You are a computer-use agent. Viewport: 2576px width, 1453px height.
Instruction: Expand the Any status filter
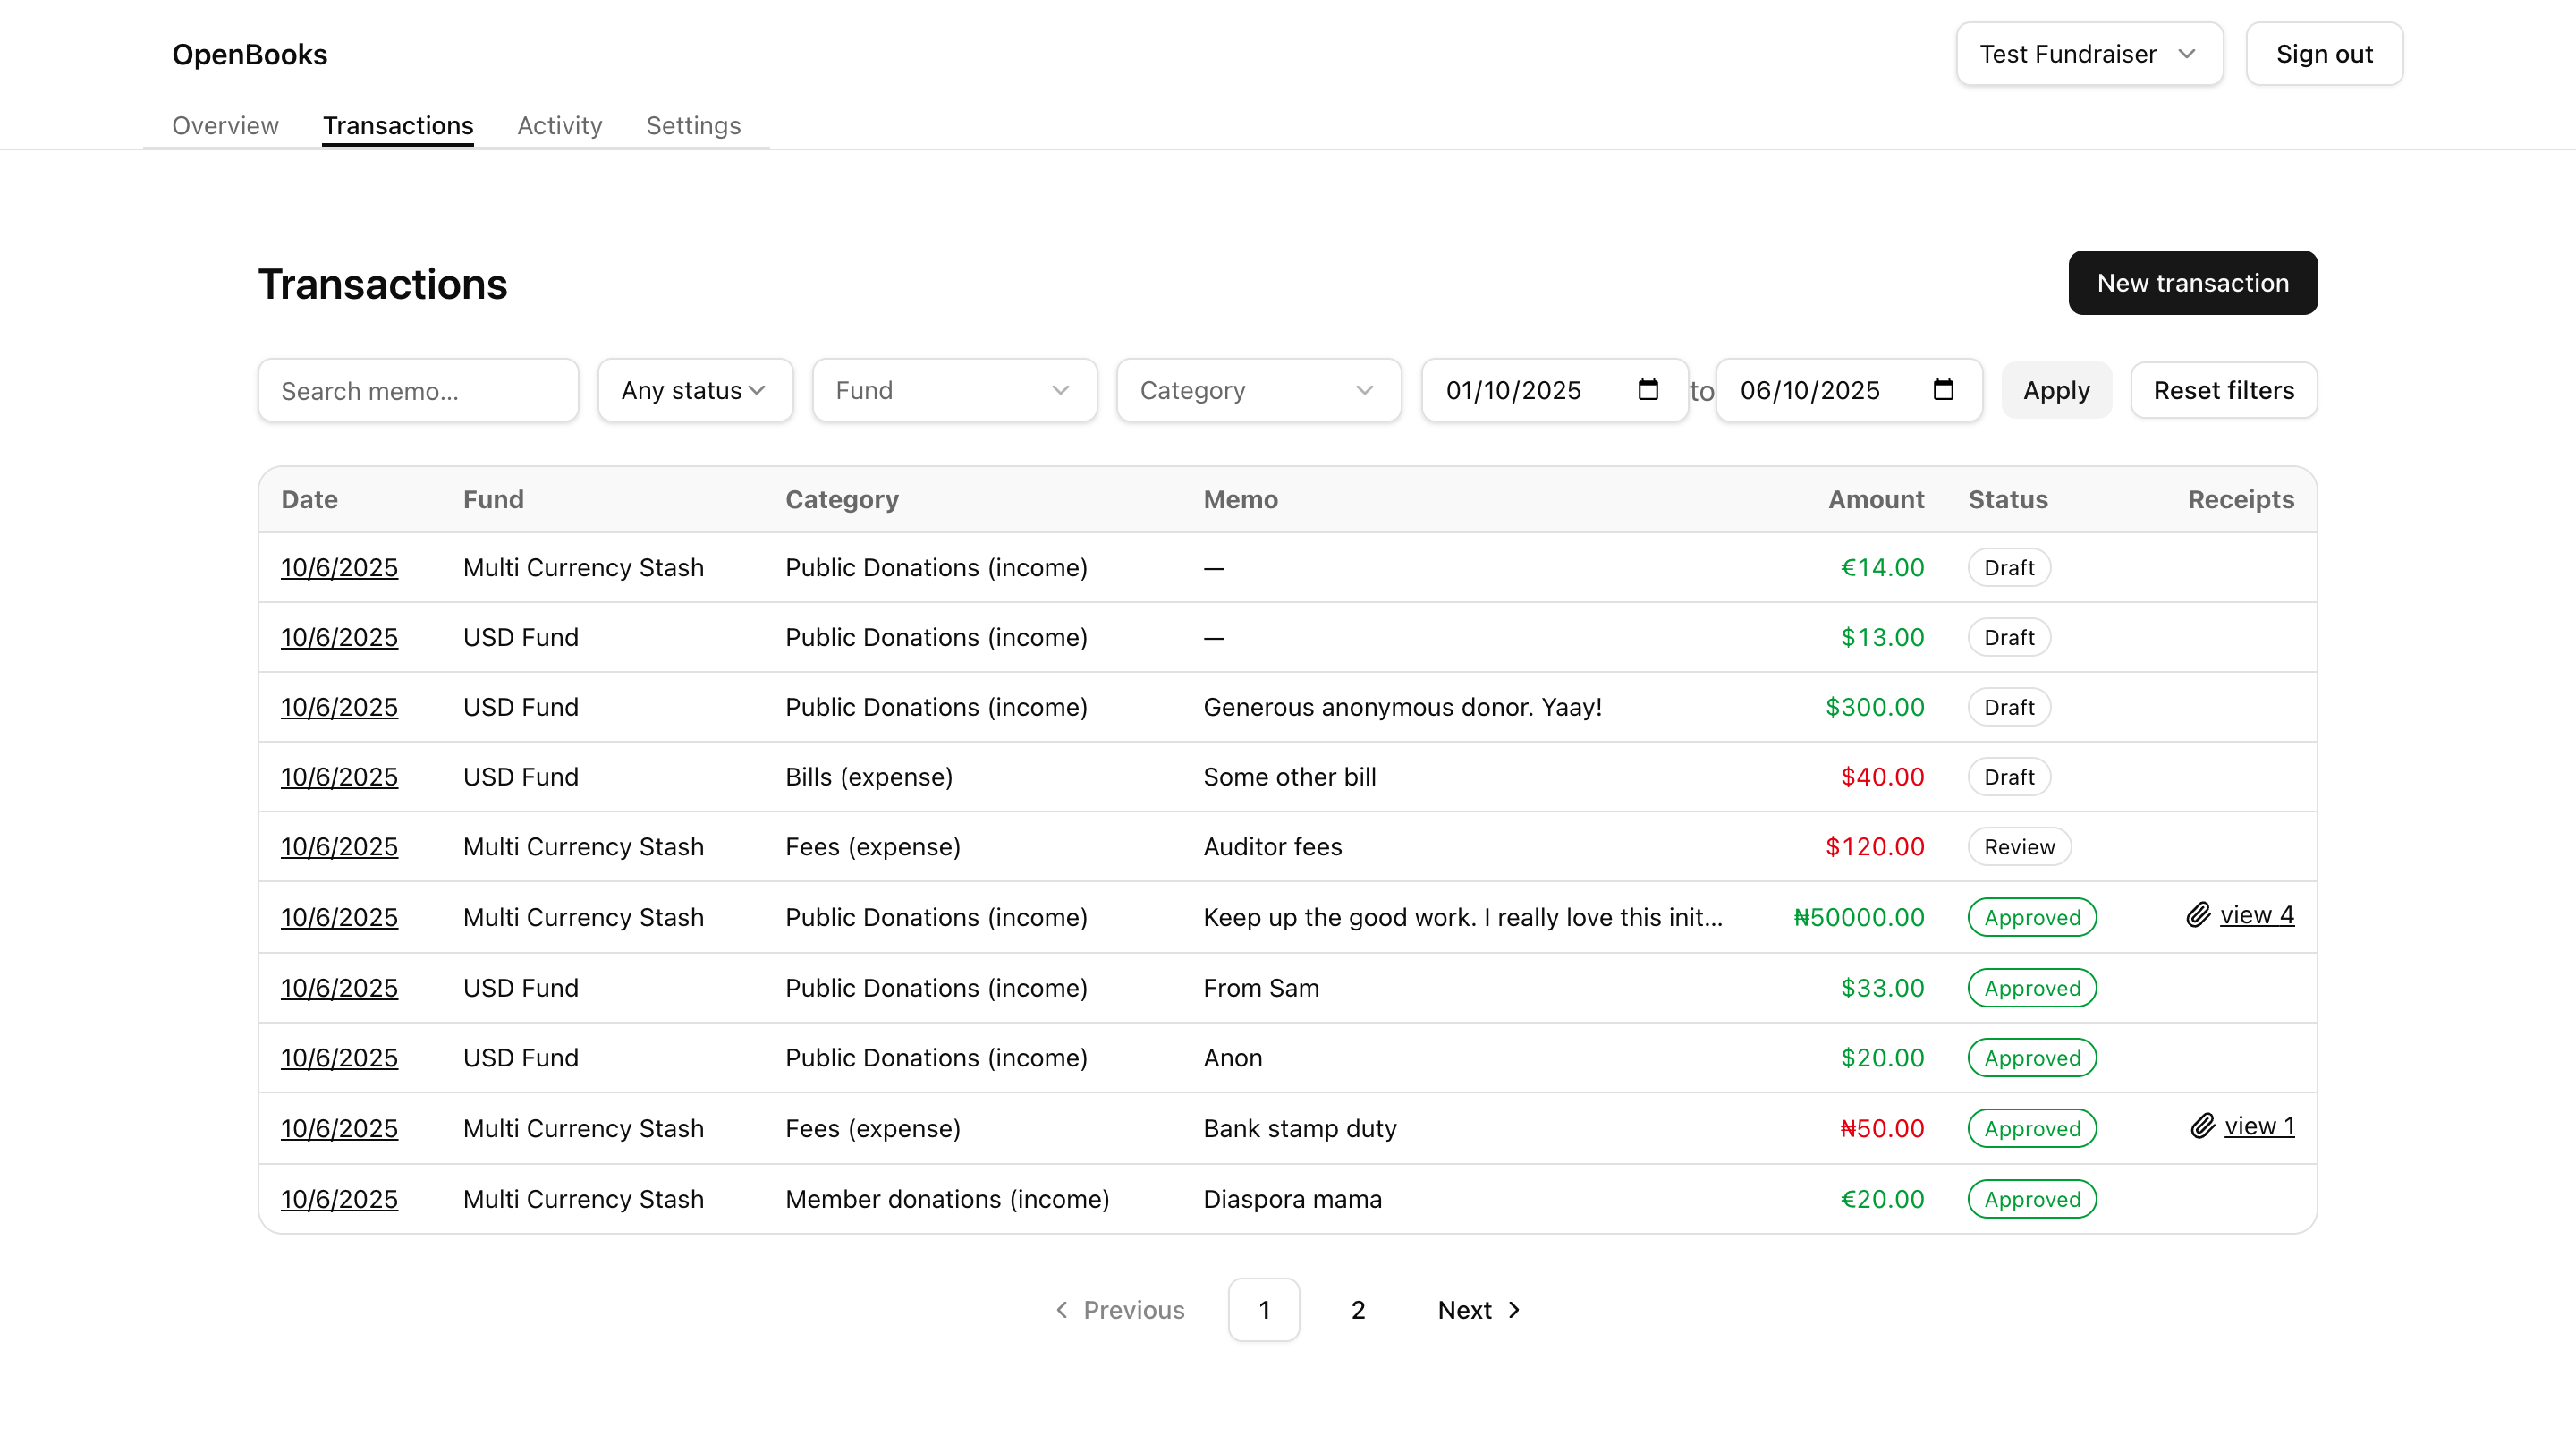coord(695,390)
